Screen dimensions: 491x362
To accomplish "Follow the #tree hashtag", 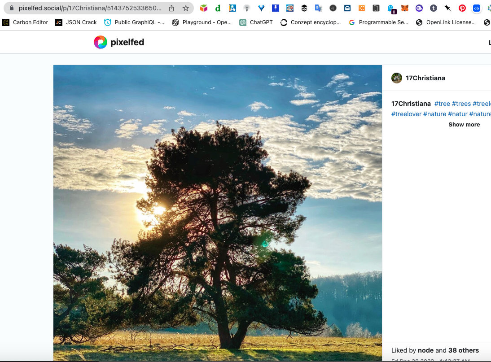I will pos(442,104).
